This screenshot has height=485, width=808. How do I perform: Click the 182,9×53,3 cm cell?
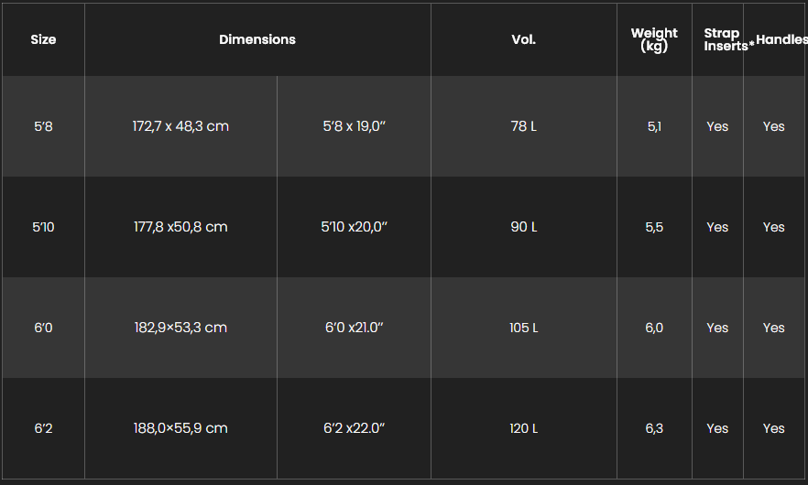coord(180,328)
